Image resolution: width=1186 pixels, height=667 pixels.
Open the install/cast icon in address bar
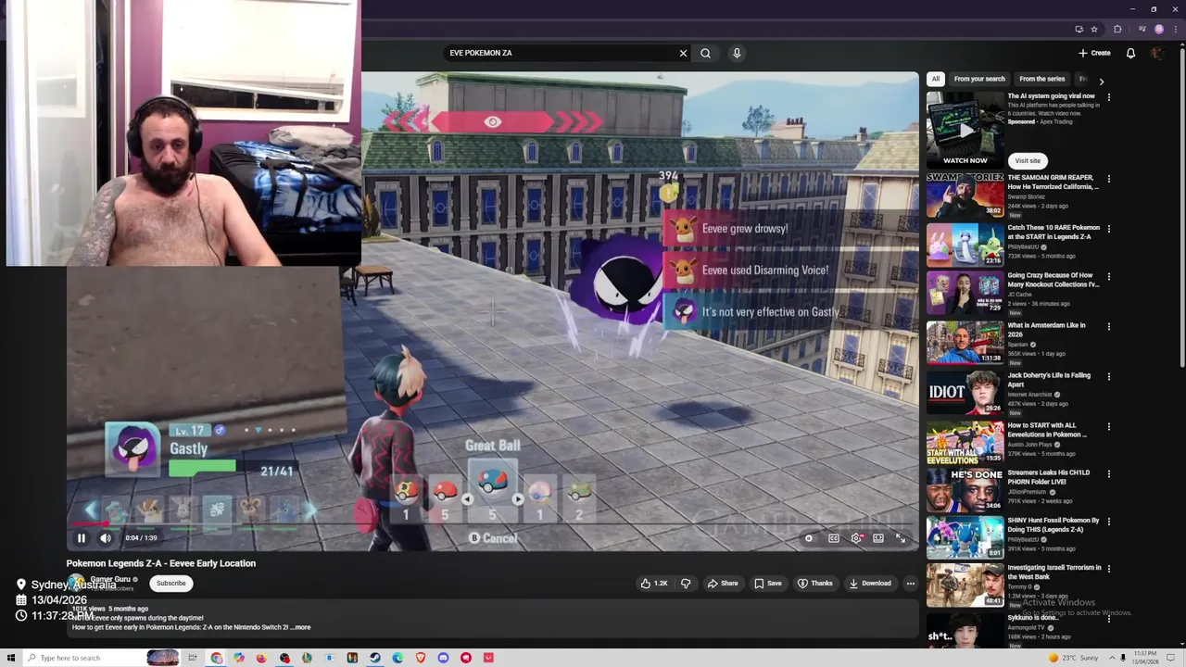point(1079,29)
